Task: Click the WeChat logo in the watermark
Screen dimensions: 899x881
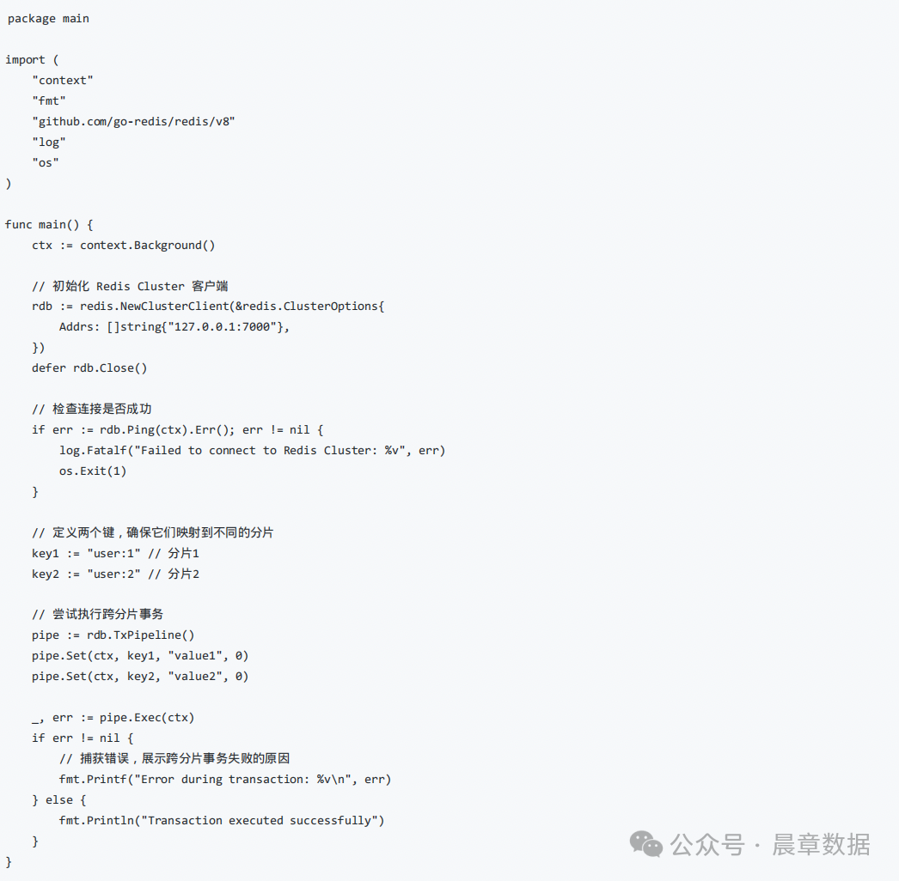Action: coord(646,844)
